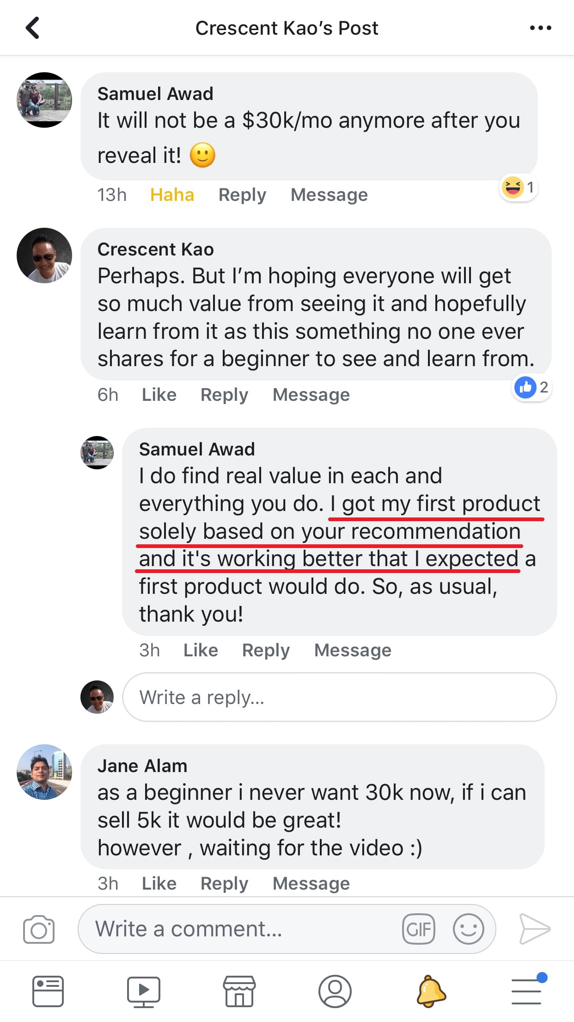Tap the Write a reply field
The image size is (574, 1022).
339,697
